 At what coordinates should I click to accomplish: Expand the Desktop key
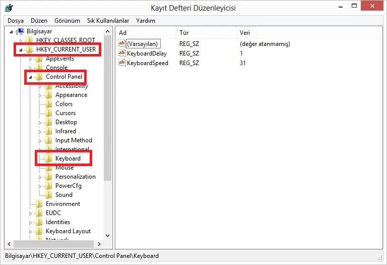[40, 123]
